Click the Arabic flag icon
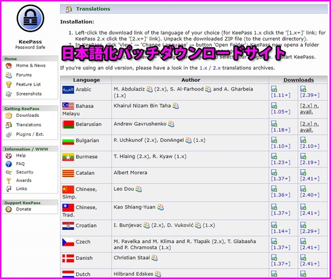Screen dimensions: 331x279 [68, 90]
